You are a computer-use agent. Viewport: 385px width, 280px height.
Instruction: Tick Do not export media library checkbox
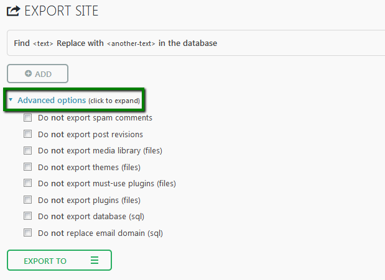[27, 150]
